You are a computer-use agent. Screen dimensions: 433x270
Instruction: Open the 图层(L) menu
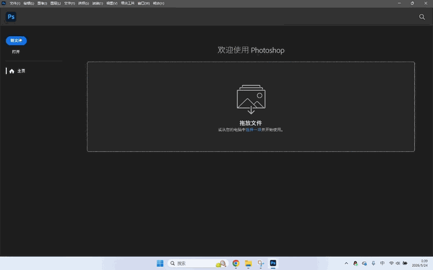55,3
